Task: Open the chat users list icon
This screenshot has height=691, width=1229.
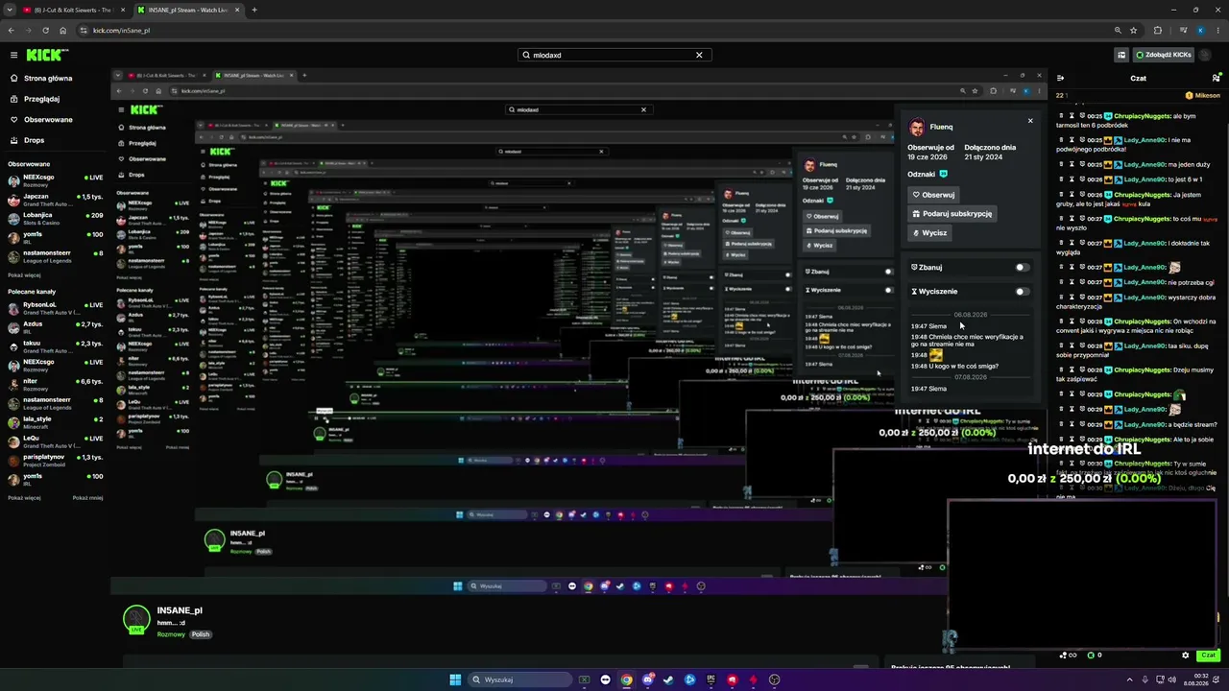Action: click(x=1217, y=78)
